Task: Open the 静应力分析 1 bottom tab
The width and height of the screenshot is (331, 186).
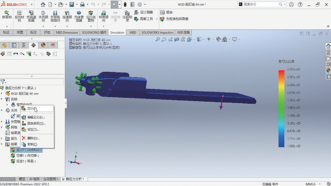Action: point(75,179)
